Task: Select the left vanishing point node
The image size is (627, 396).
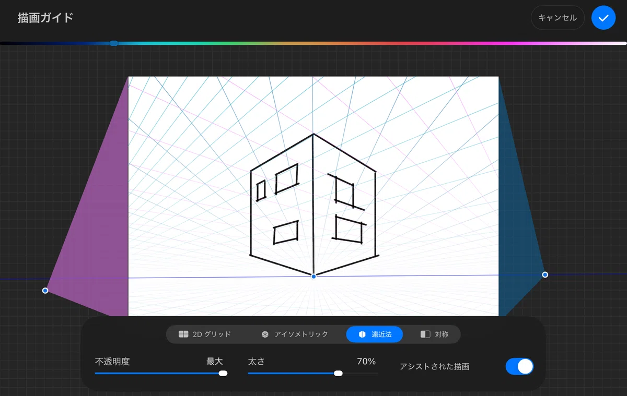Action: [x=45, y=291]
